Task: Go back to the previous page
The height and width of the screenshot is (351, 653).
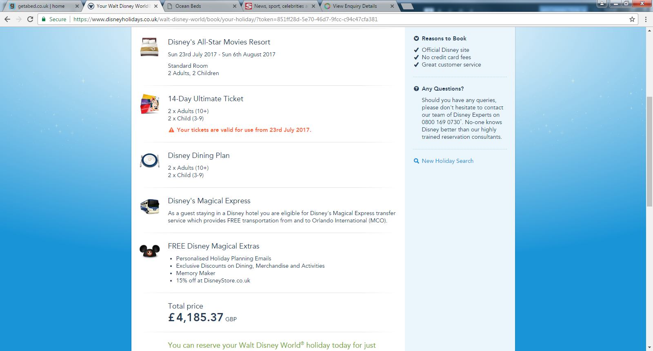Action: [x=7, y=19]
